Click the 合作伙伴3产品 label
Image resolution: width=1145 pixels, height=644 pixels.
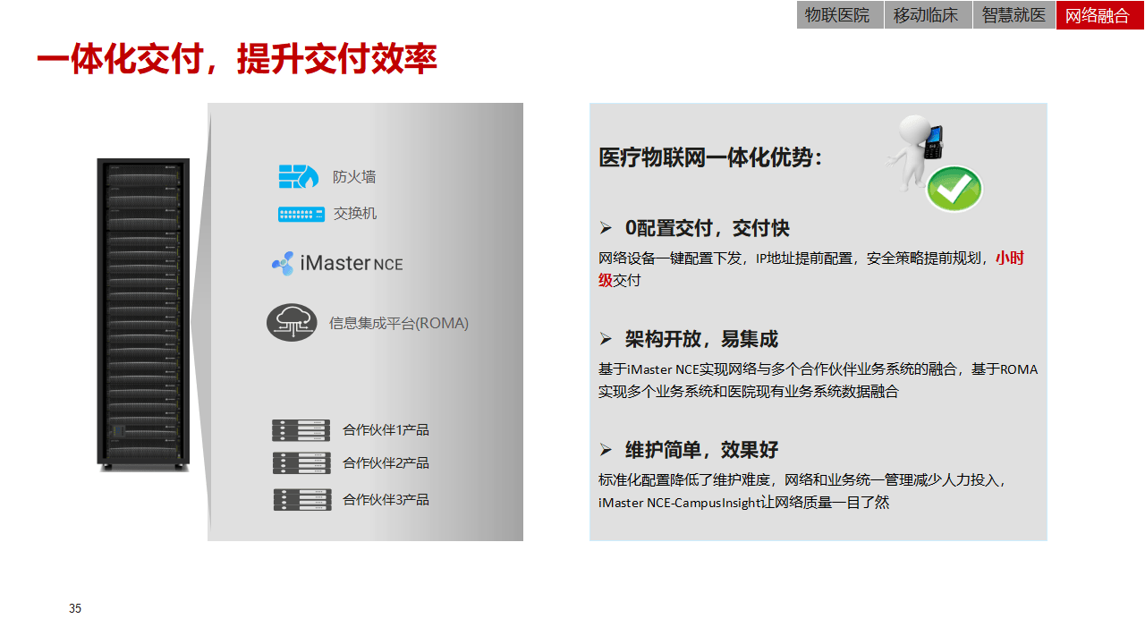[x=386, y=500]
